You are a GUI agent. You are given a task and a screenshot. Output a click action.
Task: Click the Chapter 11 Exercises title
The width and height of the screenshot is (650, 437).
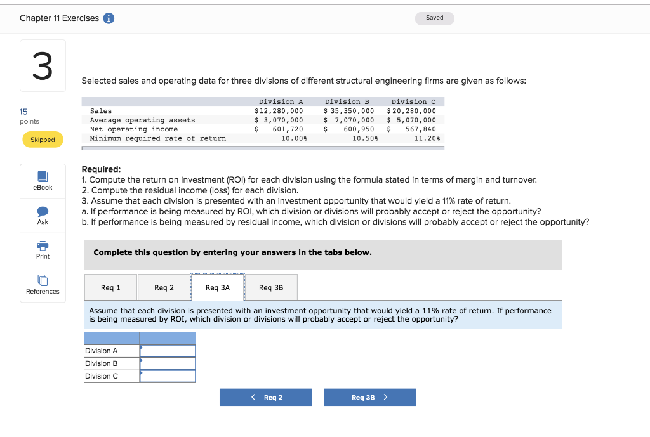(x=59, y=18)
